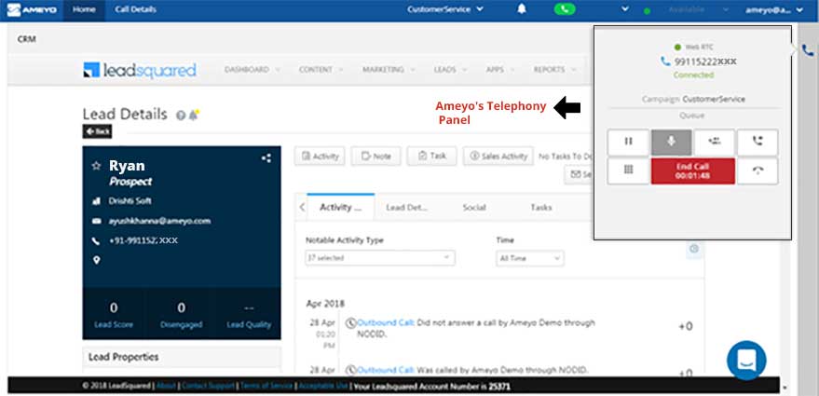Open the LEADS menu
This screenshot has width=819, height=396.
450,70
